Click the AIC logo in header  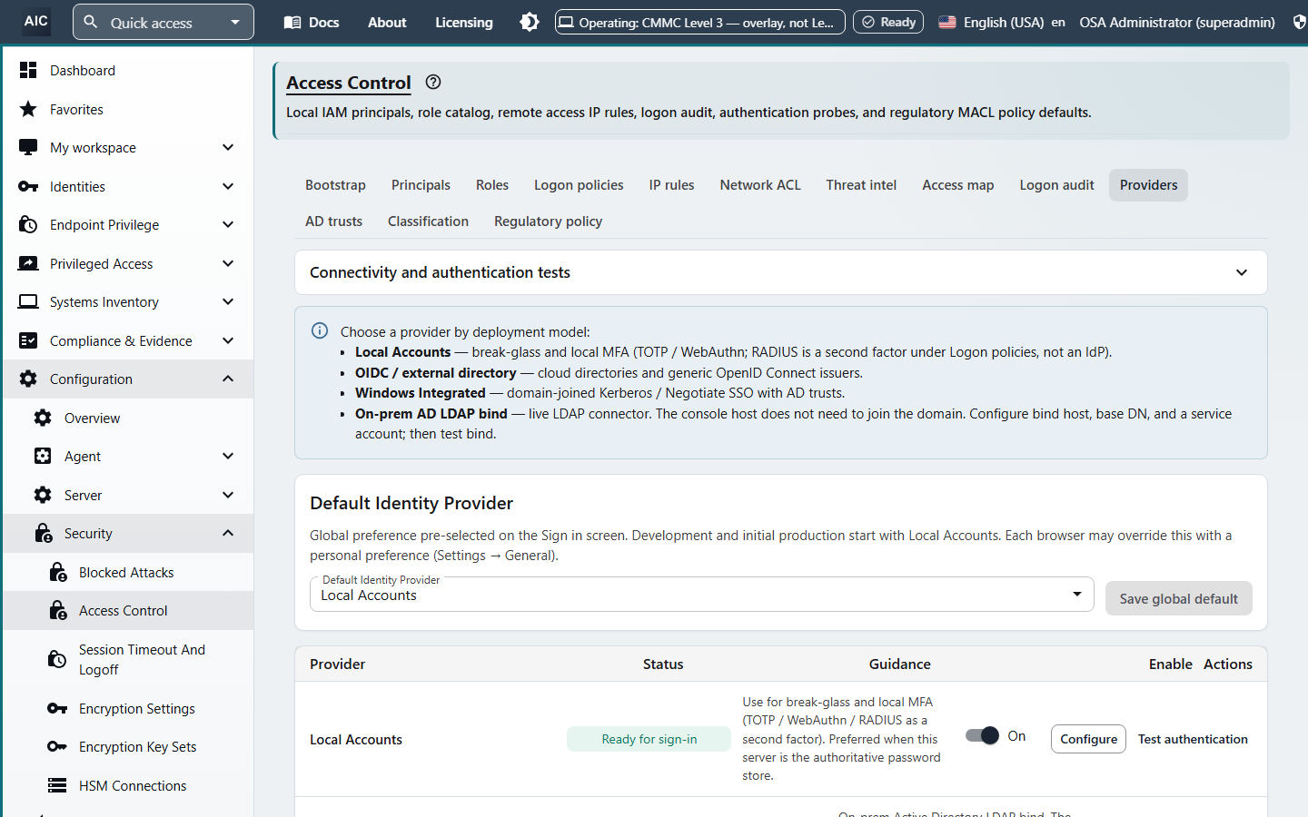[36, 22]
